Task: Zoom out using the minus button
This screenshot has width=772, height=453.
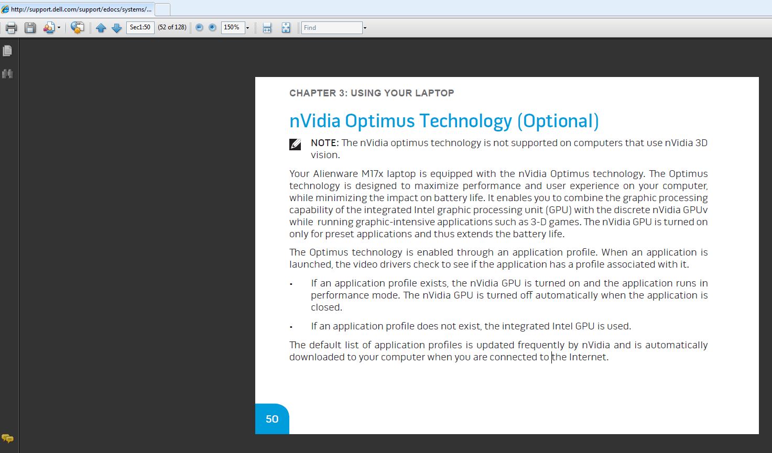Action: click(199, 27)
